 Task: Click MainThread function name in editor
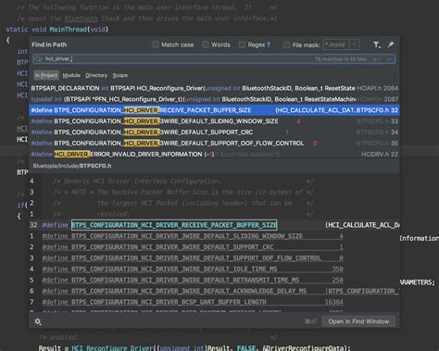tap(69, 30)
